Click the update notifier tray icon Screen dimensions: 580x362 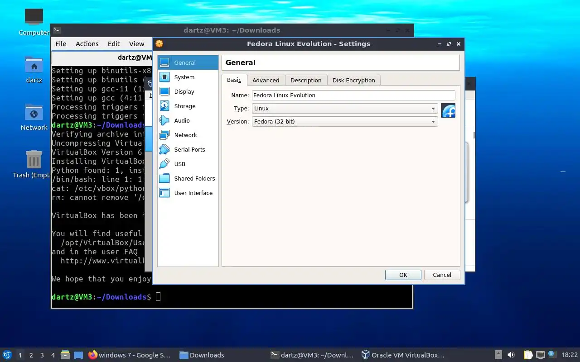click(x=552, y=354)
